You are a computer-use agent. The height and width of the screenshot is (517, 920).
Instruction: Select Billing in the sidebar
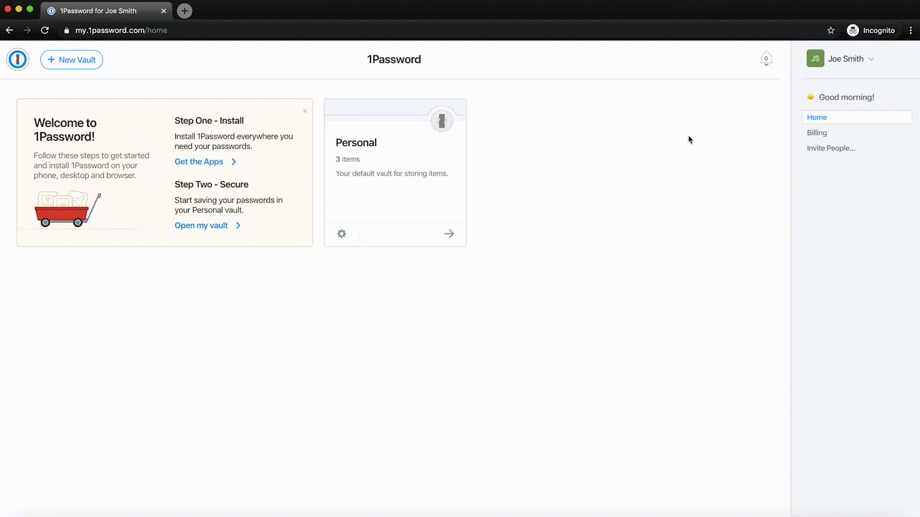click(816, 133)
